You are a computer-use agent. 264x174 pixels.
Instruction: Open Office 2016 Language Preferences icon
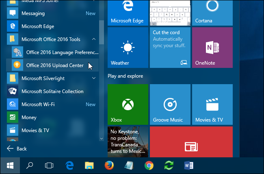pos(17,52)
